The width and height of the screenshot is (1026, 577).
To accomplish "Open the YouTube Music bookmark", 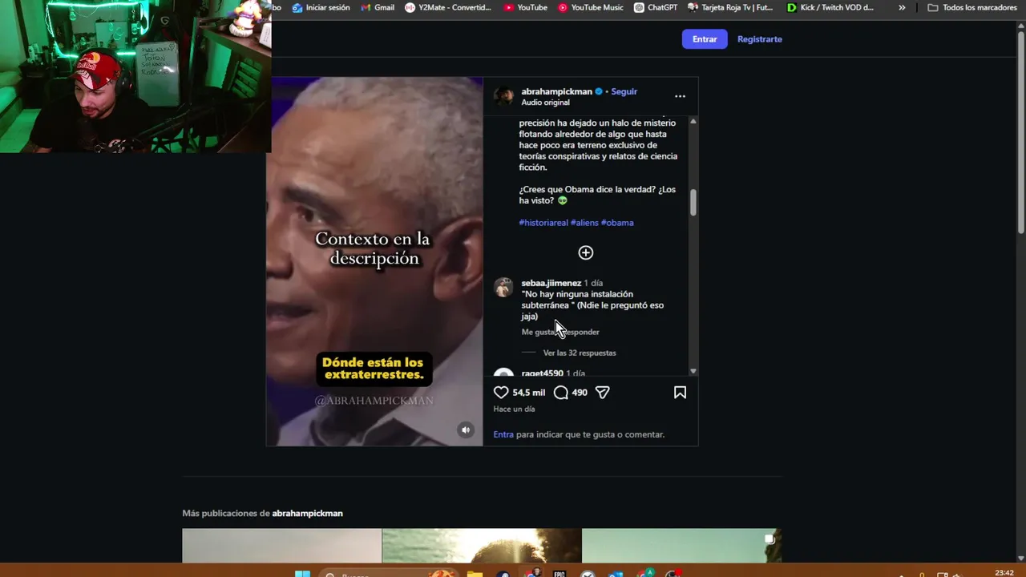I will point(590,7).
